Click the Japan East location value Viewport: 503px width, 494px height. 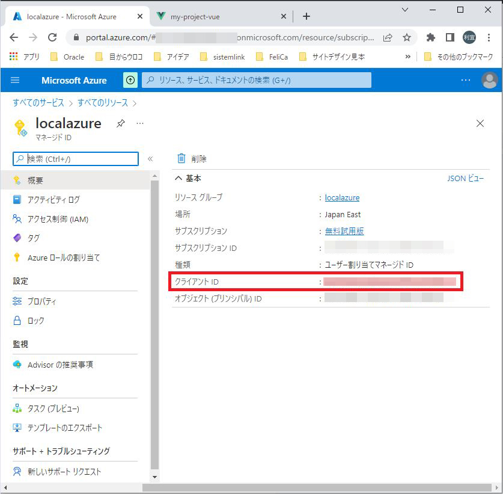343,215
